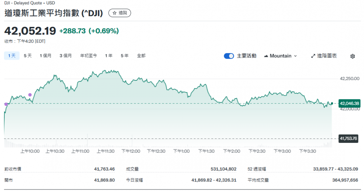Select the 1個月 range tab
The image size is (364, 192).
[45, 56]
